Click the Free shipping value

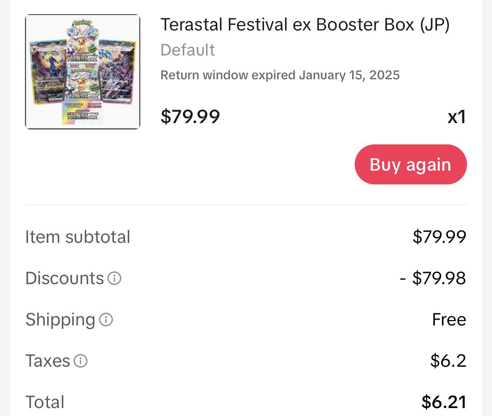(449, 320)
